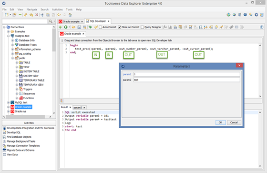267x173 pixels.
Task: Open the File menu
Action: point(4,10)
